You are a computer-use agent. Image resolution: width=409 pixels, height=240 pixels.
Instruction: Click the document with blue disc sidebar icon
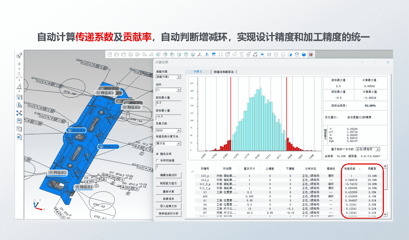[x=19, y=137]
